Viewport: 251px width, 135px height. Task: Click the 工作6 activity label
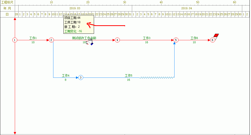pos(194,38)
